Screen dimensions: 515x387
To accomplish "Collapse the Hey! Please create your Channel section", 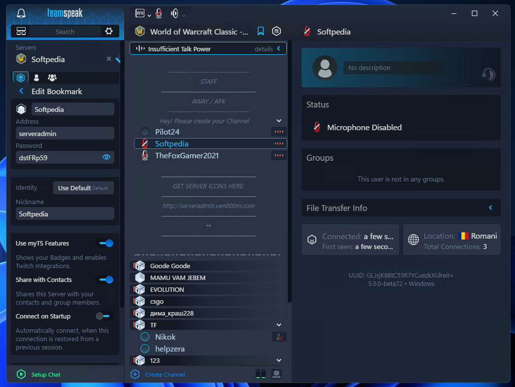I will pos(279,121).
